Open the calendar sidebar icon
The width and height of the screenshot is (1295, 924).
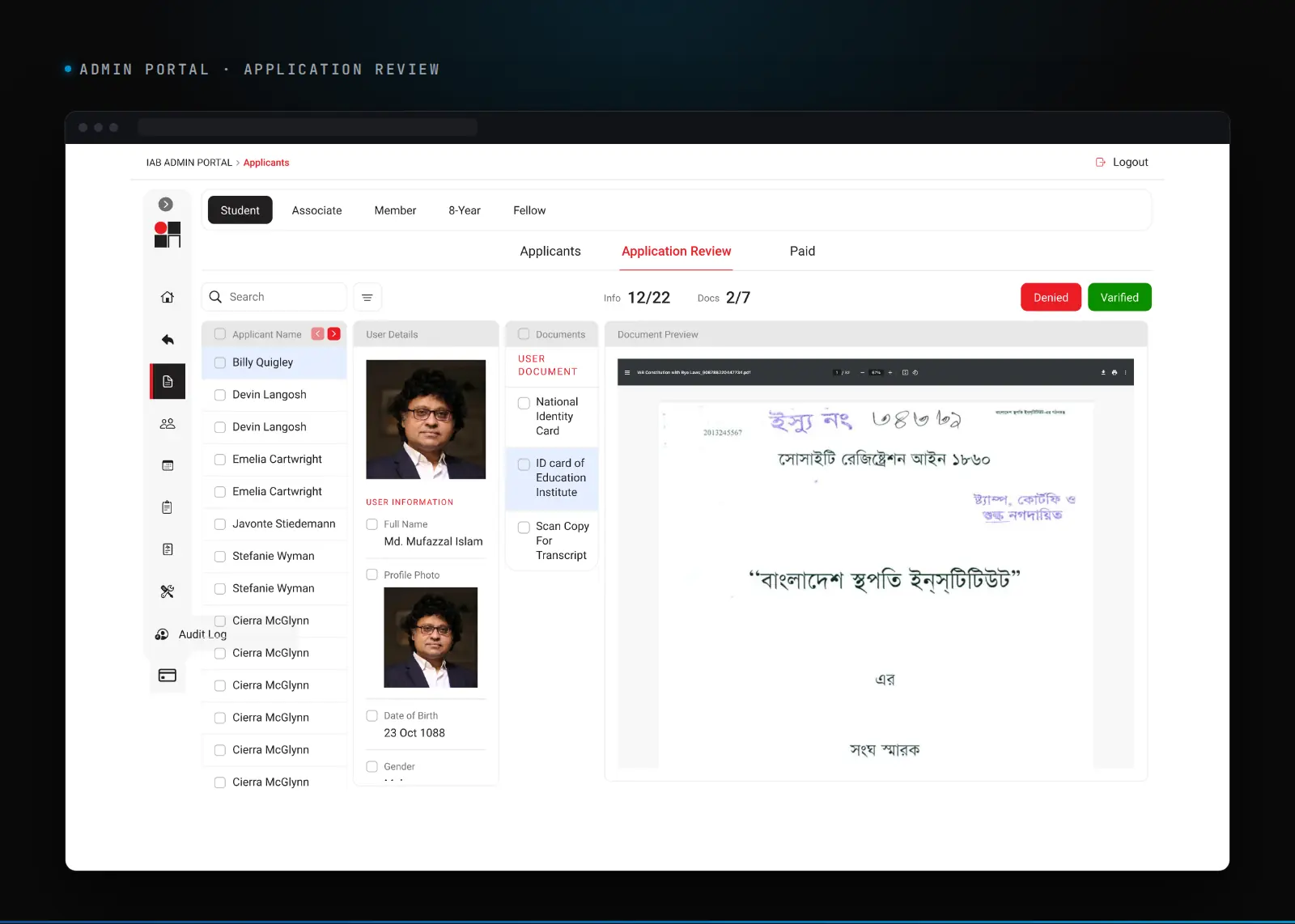(168, 465)
